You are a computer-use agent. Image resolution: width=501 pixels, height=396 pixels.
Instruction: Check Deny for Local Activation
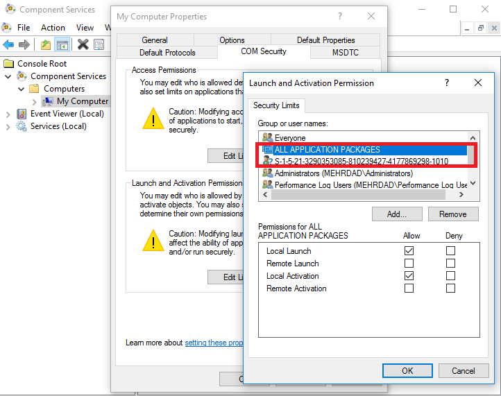coord(450,275)
